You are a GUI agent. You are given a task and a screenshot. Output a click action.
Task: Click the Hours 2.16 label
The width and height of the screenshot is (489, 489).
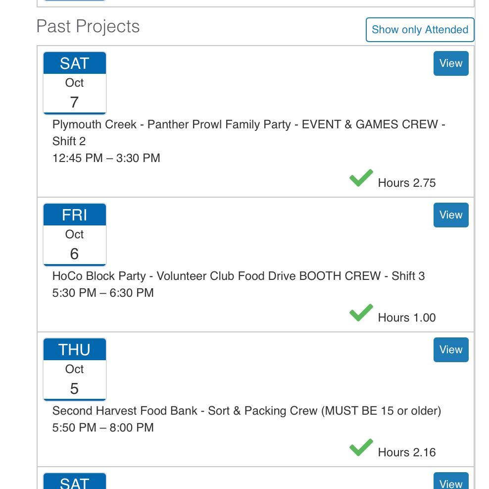coord(406,452)
